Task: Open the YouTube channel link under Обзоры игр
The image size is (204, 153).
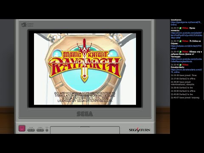Action: pos(186,60)
